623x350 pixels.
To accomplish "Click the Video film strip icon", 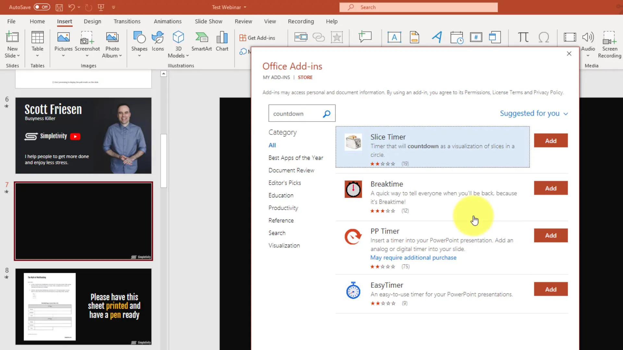I will click(x=570, y=37).
